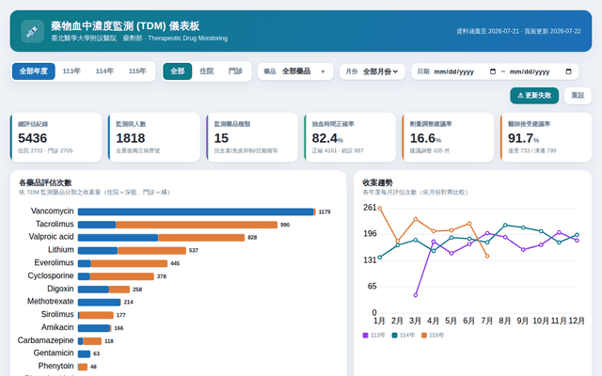Click the Cyclosporine drug label

[x=51, y=275]
